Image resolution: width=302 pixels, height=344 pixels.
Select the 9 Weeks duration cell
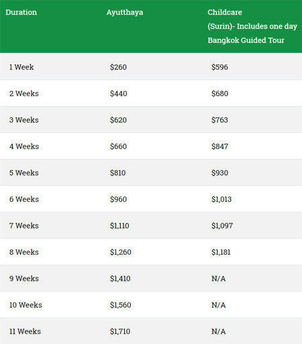(24, 278)
